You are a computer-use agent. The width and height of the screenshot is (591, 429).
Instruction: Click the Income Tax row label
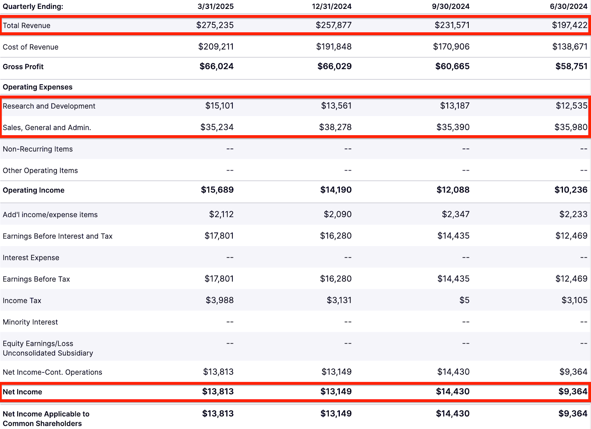tap(22, 300)
